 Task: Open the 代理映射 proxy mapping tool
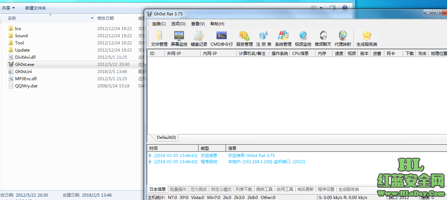[x=343, y=38]
